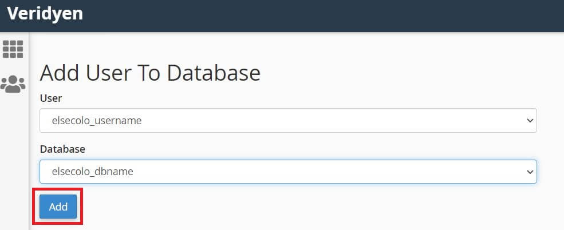Click the Veridyen logo in header

click(x=45, y=14)
